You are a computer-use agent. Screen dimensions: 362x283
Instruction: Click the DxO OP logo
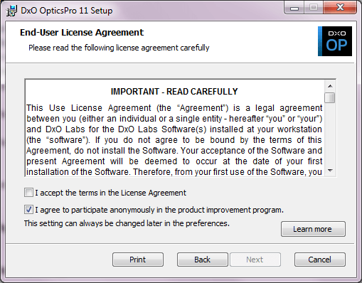[335, 41]
